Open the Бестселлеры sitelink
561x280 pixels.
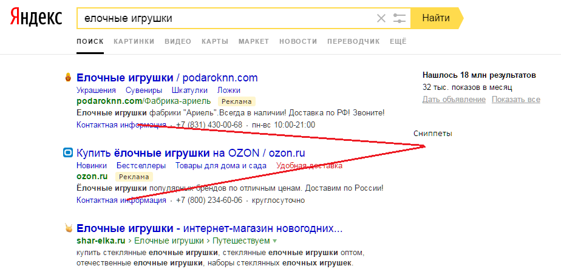[141, 166]
